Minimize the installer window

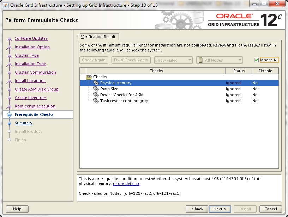[x=254, y=4]
